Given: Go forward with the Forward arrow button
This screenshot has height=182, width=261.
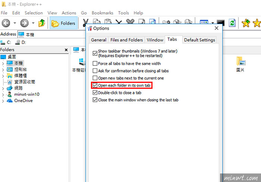Looking at the screenshot, I should coord(24,23).
